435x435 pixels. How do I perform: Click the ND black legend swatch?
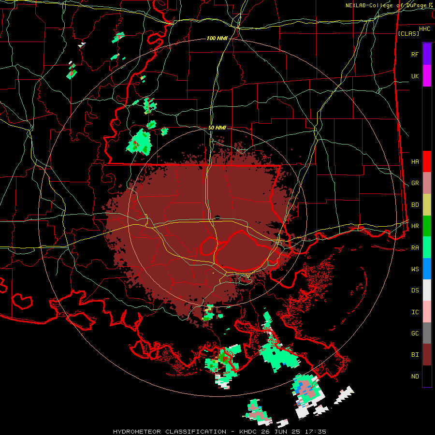pyautogui.click(x=427, y=376)
